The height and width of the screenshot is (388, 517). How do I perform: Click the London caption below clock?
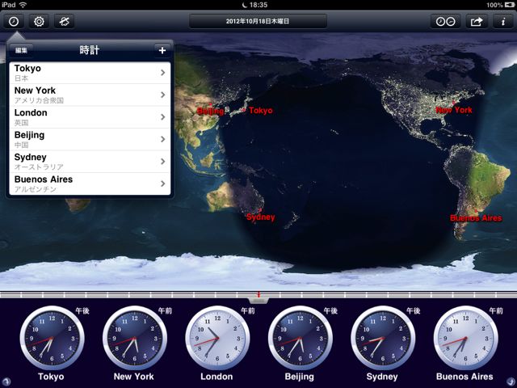click(x=216, y=377)
